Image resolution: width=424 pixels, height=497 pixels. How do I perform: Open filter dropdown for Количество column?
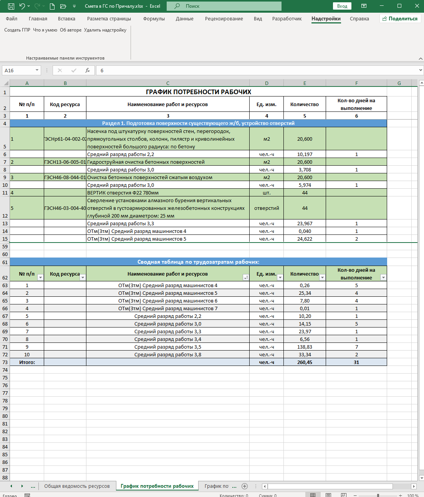[x=322, y=278]
